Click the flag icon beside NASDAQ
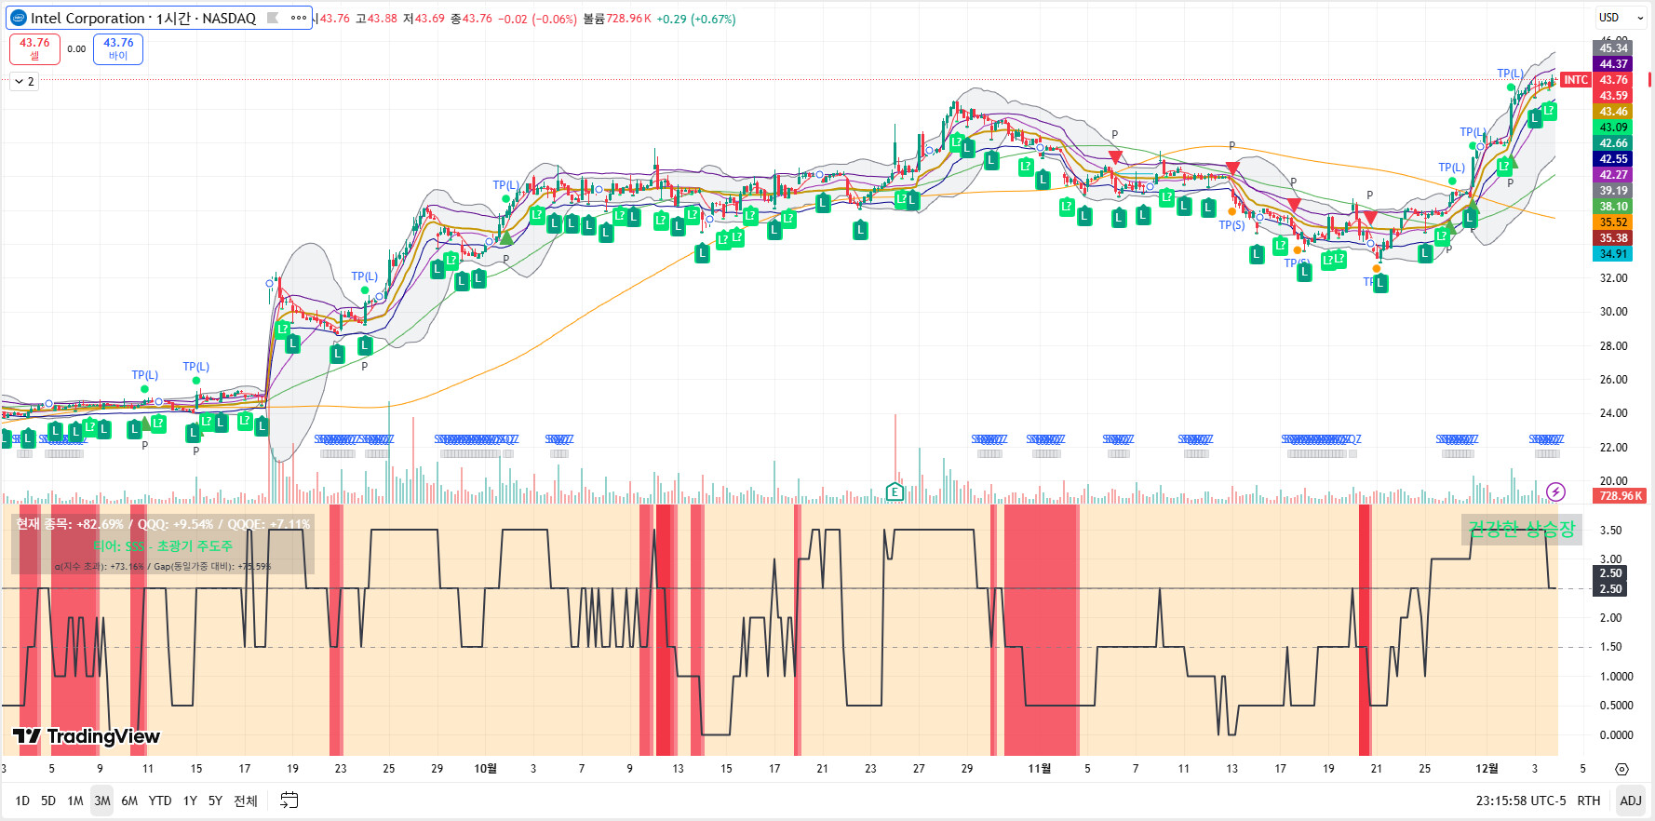The image size is (1655, 821). pos(273,18)
